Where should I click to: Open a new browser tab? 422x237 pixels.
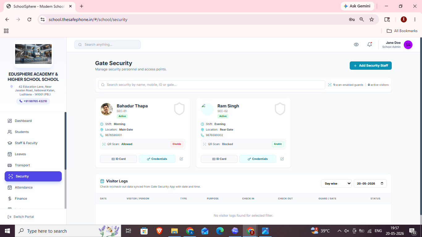(x=82, y=6)
